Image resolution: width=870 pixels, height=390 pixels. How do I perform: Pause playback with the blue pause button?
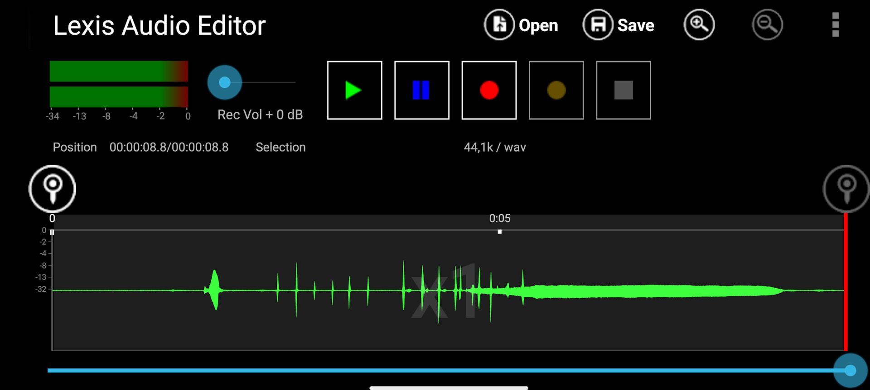pos(421,90)
